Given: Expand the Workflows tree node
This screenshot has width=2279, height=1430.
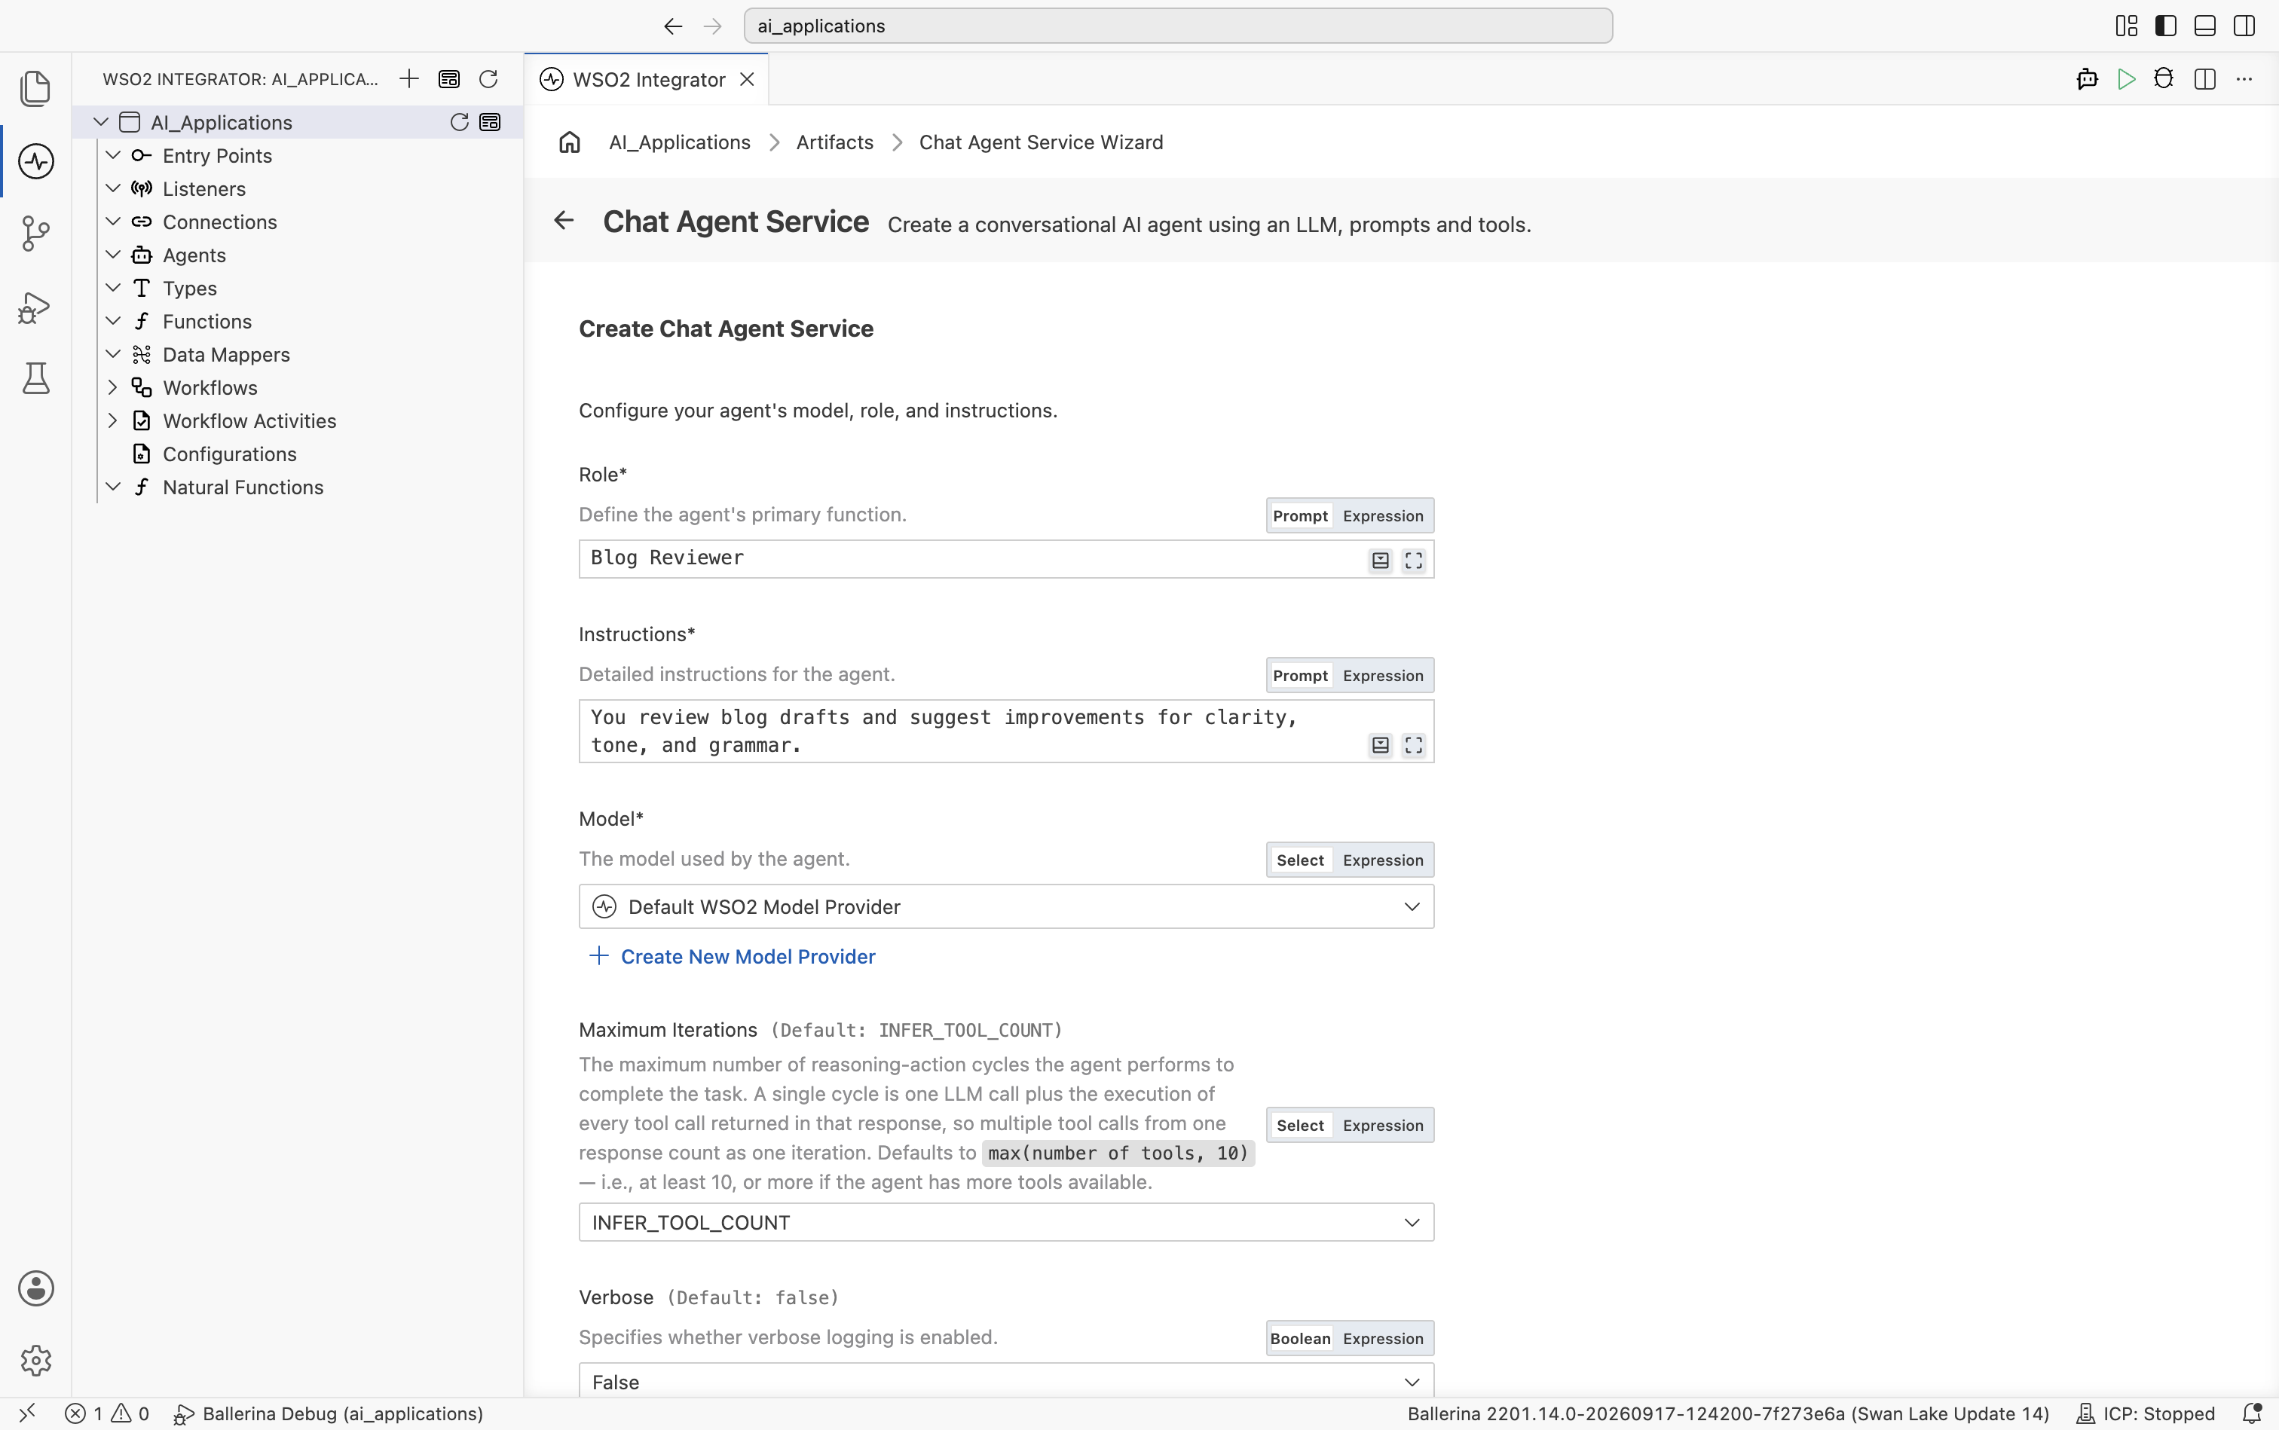Looking at the screenshot, I should tap(112, 388).
